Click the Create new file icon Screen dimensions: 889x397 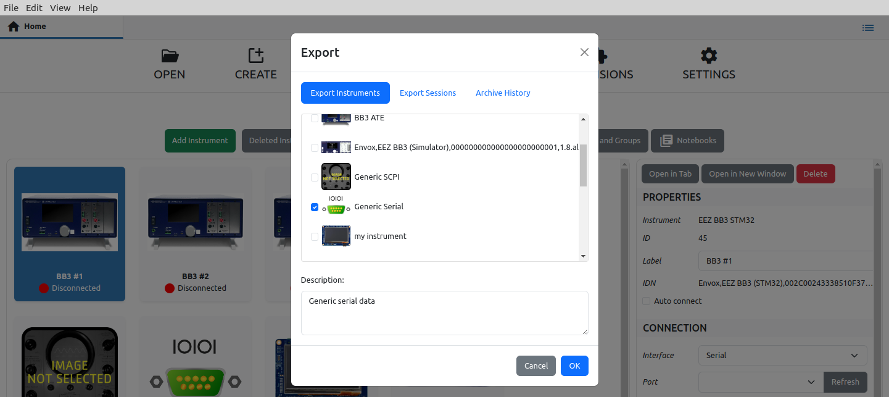point(255,56)
